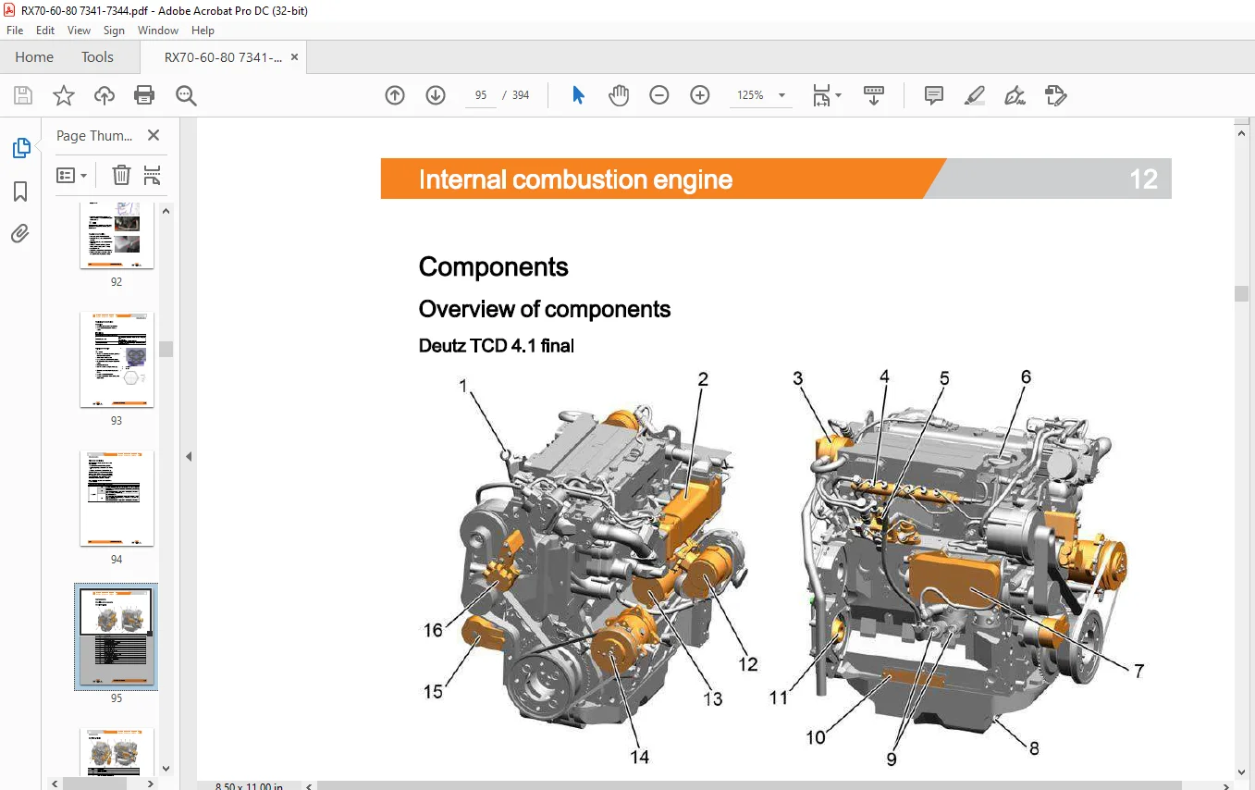Open the sign document pen tool

coord(1015,95)
